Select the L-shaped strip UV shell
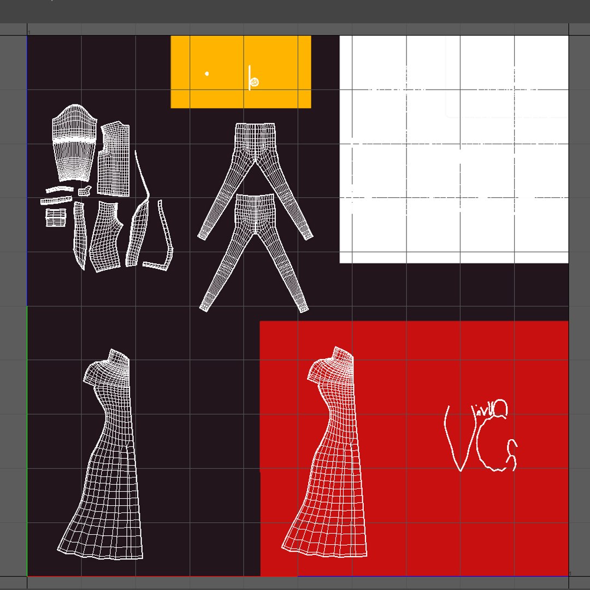590x590 pixels. [x=158, y=235]
